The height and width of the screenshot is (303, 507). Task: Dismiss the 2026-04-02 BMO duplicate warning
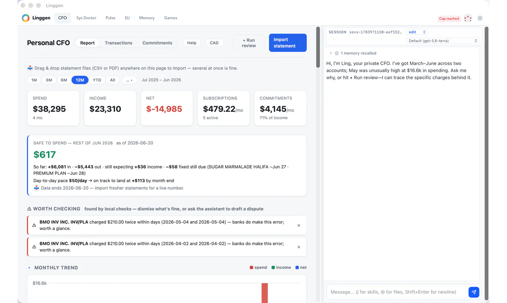(299, 247)
